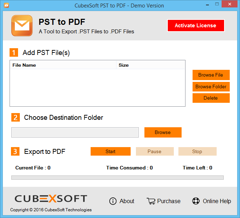Browse for the destination folder
This screenshot has width=240, height=218.
(163, 133)
